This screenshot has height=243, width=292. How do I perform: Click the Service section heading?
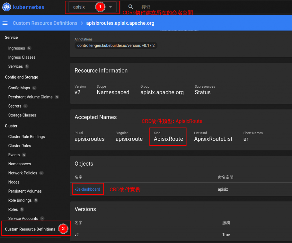pos(11,38)
